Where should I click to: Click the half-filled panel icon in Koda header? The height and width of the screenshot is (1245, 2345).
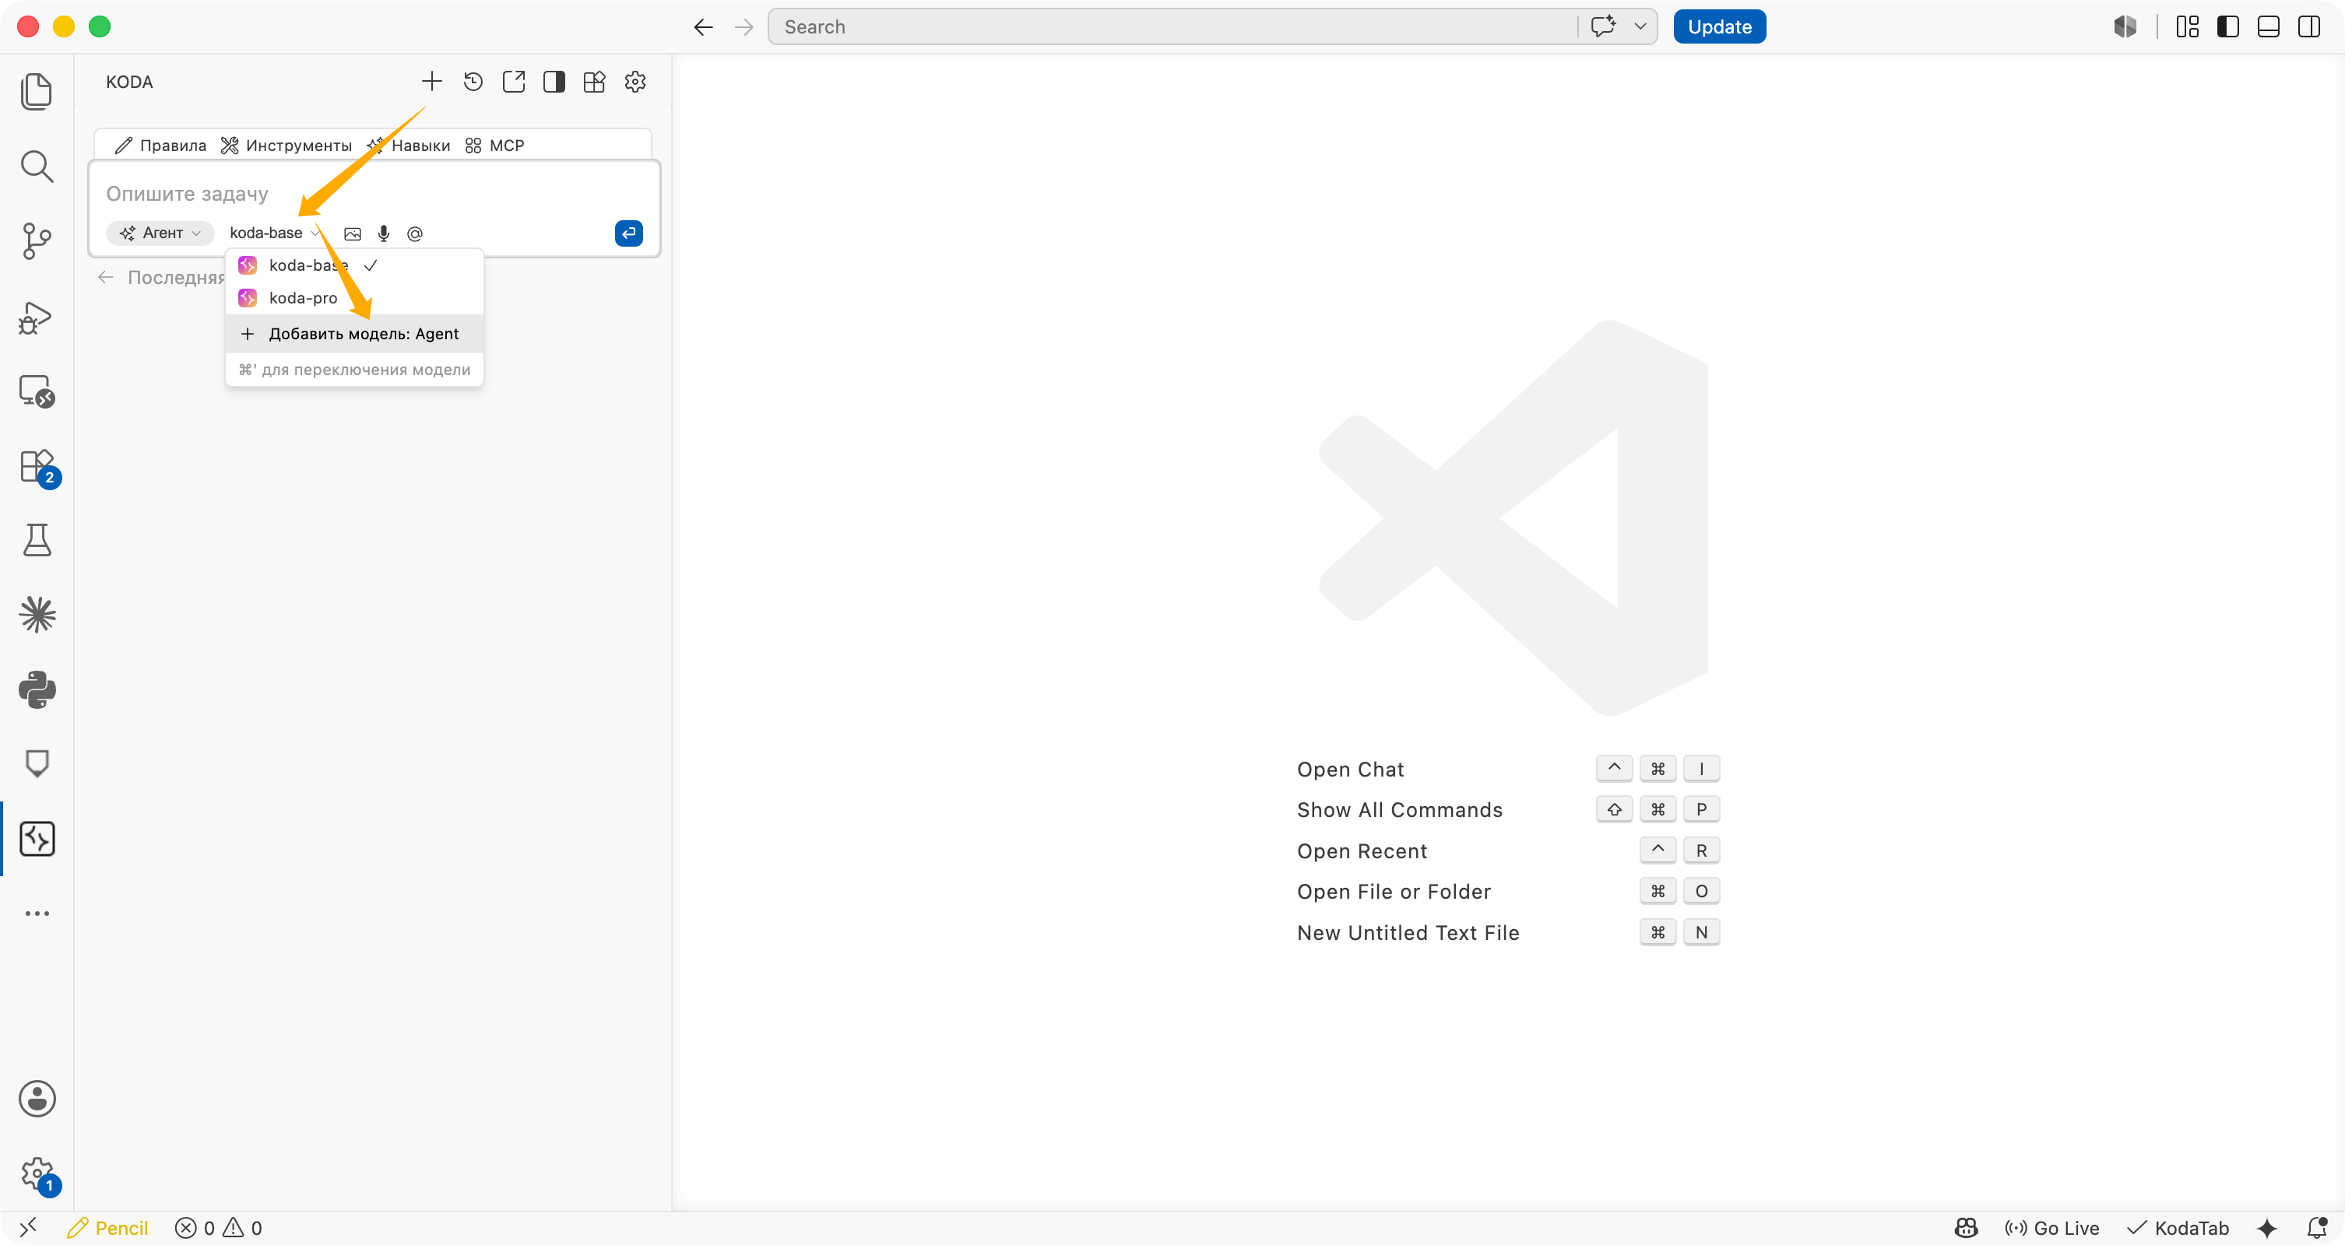(x=554, y=82)
